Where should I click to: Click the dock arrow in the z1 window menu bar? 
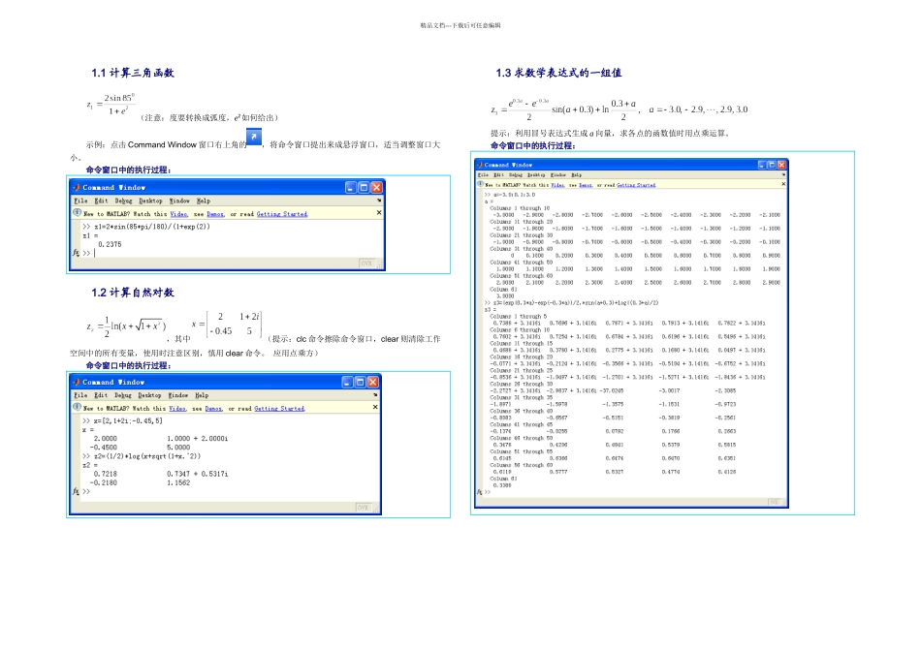(379, 201)
